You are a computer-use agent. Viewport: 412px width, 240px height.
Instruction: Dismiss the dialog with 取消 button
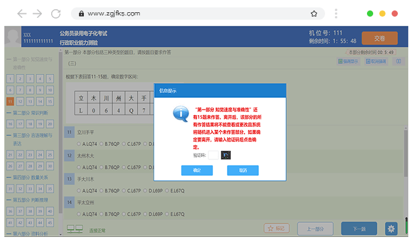tap(243, 170)
